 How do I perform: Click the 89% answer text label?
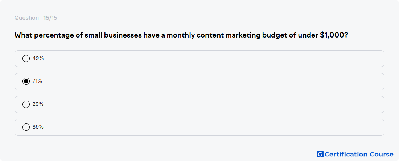click(38, 127)
